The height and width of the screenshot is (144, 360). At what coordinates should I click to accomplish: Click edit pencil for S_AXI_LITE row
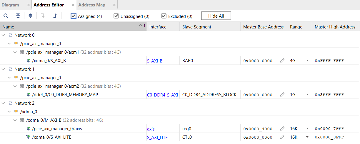[x=282, y=137]
